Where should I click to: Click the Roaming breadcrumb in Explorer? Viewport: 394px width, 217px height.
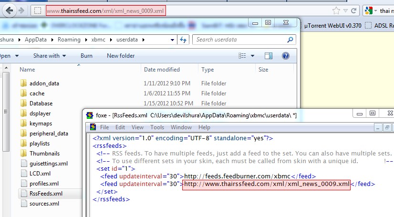coord(69,40)
